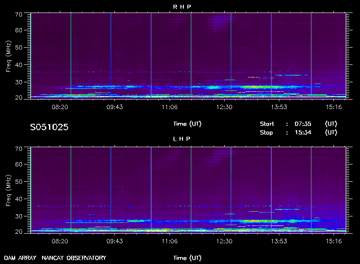Click the stop time value '15:34'
Screen dimensions: 360x264
point(303,132)
